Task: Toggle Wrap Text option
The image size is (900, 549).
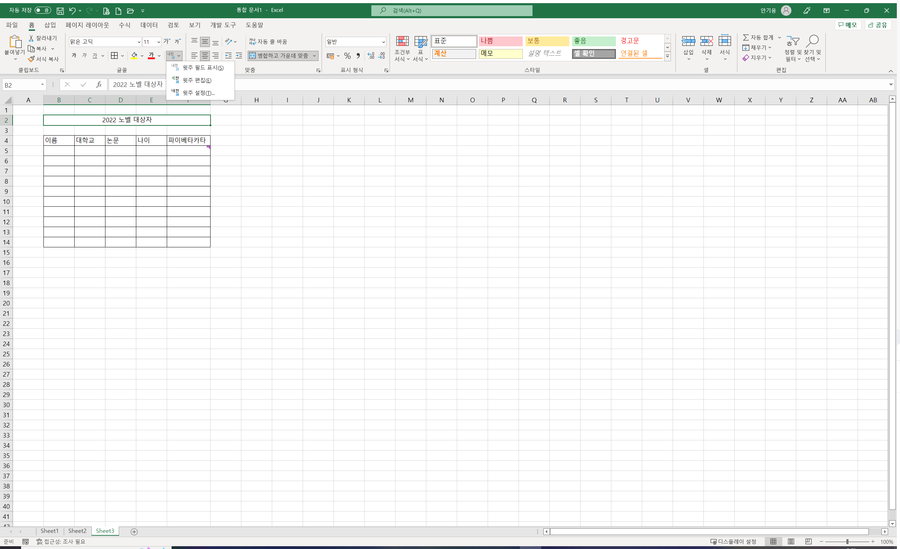Action: pos(268,42)
